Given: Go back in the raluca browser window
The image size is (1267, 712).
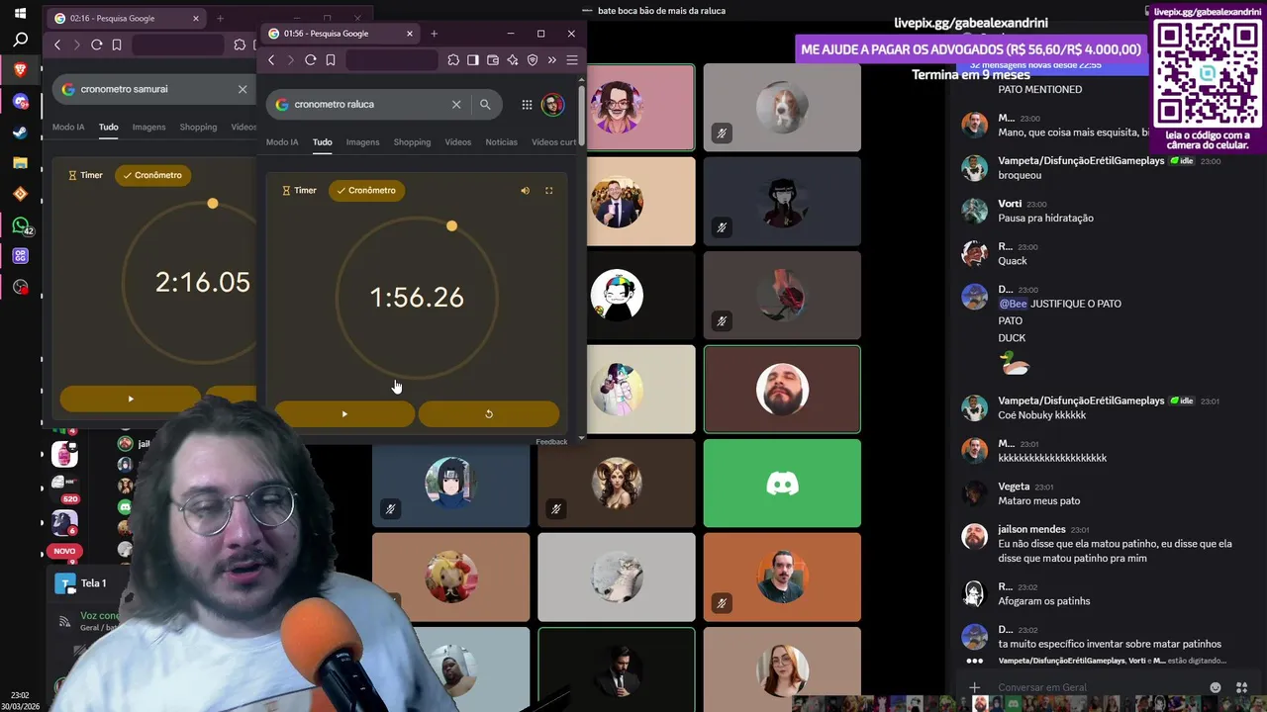Looking at the screenshot, I should (271, 60).
